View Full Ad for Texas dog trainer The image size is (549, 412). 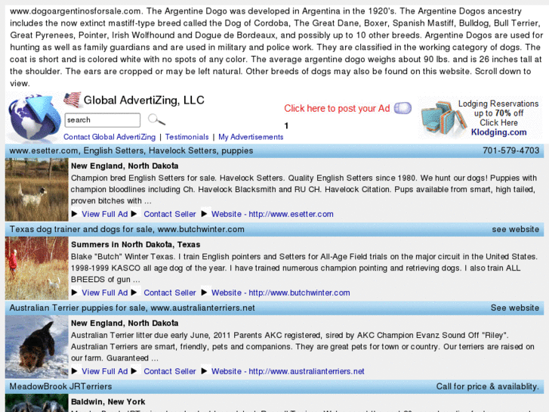105,293
